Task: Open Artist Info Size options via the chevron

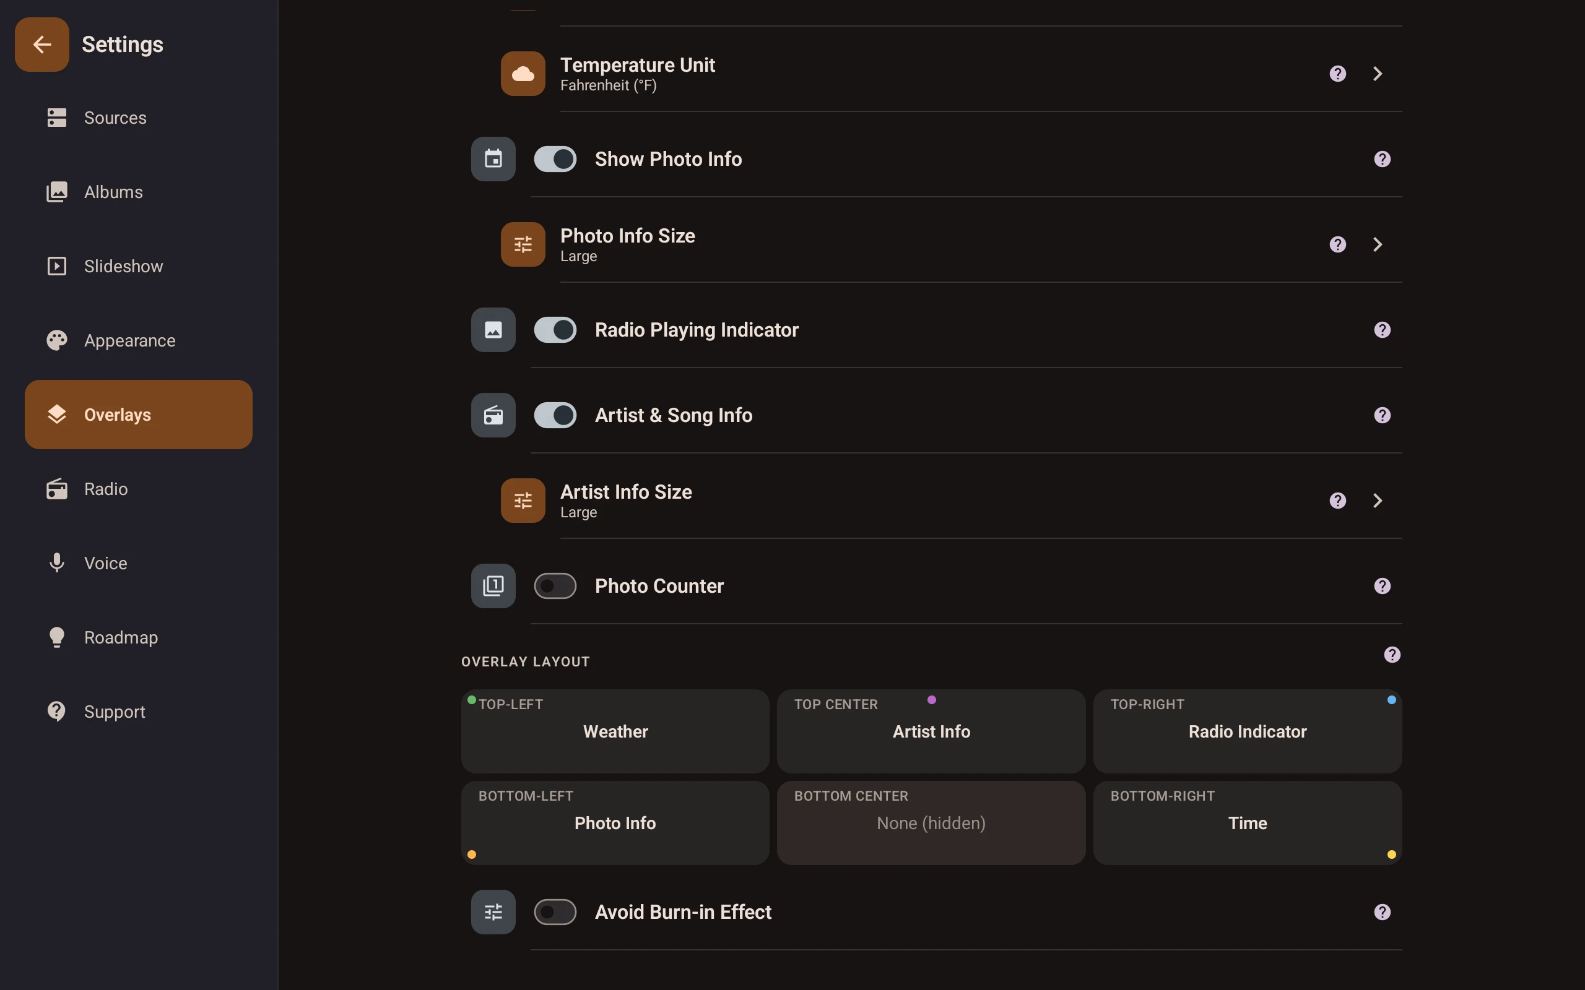Action: coord(1378,500)
